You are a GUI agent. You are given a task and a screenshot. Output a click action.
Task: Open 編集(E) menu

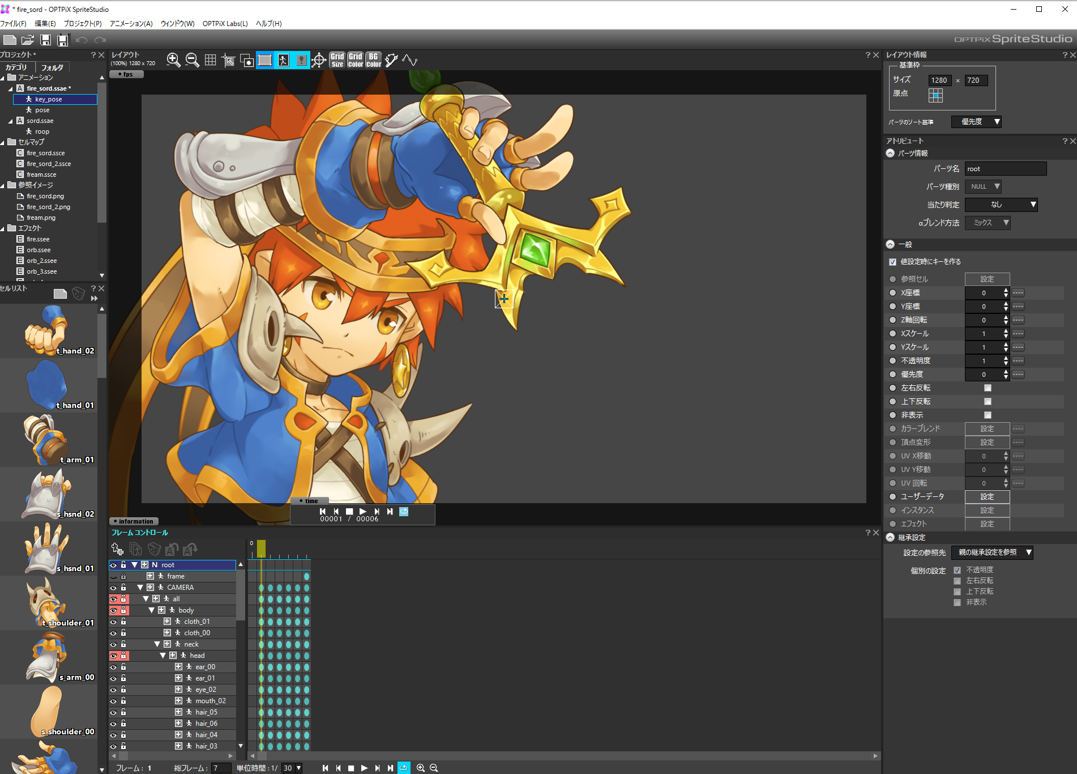point(45,23)
